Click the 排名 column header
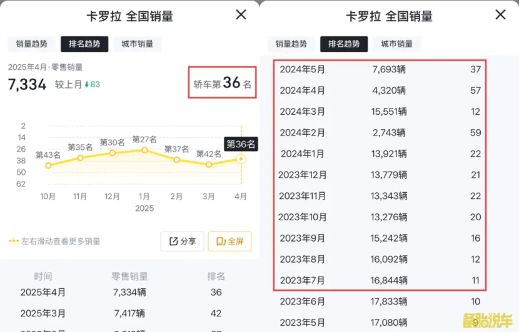Image resolution: width=519 pixels, height=332 pixels. click(216, 276)
